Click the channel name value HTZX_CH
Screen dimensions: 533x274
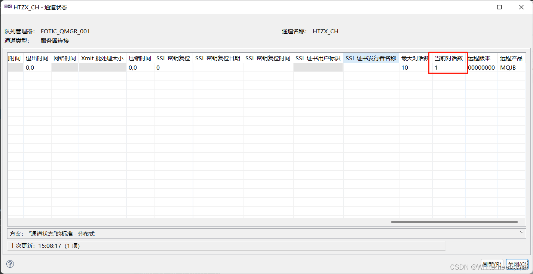(325, 31)
